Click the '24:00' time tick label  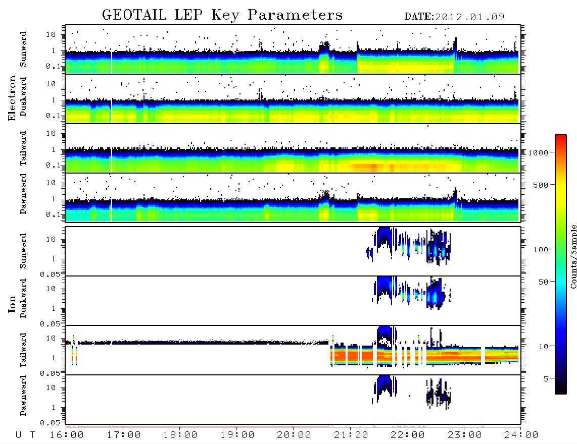point(521,435)
